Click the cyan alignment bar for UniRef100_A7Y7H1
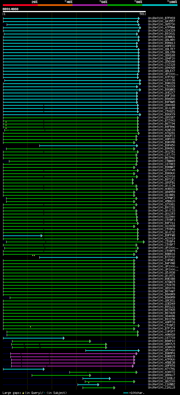This screenshot has width=180, height=395. pyautogui.click(x=24, y=369)
